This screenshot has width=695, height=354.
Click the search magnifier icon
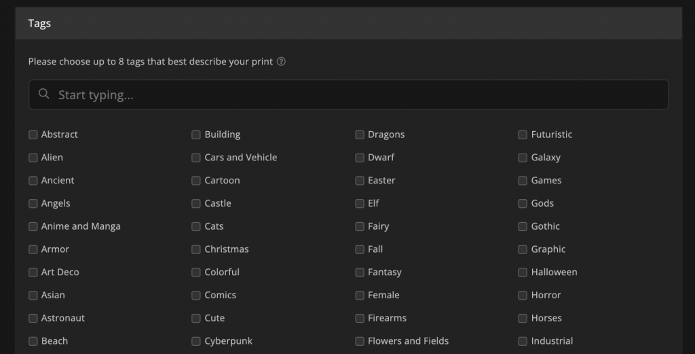click(43, 94)
